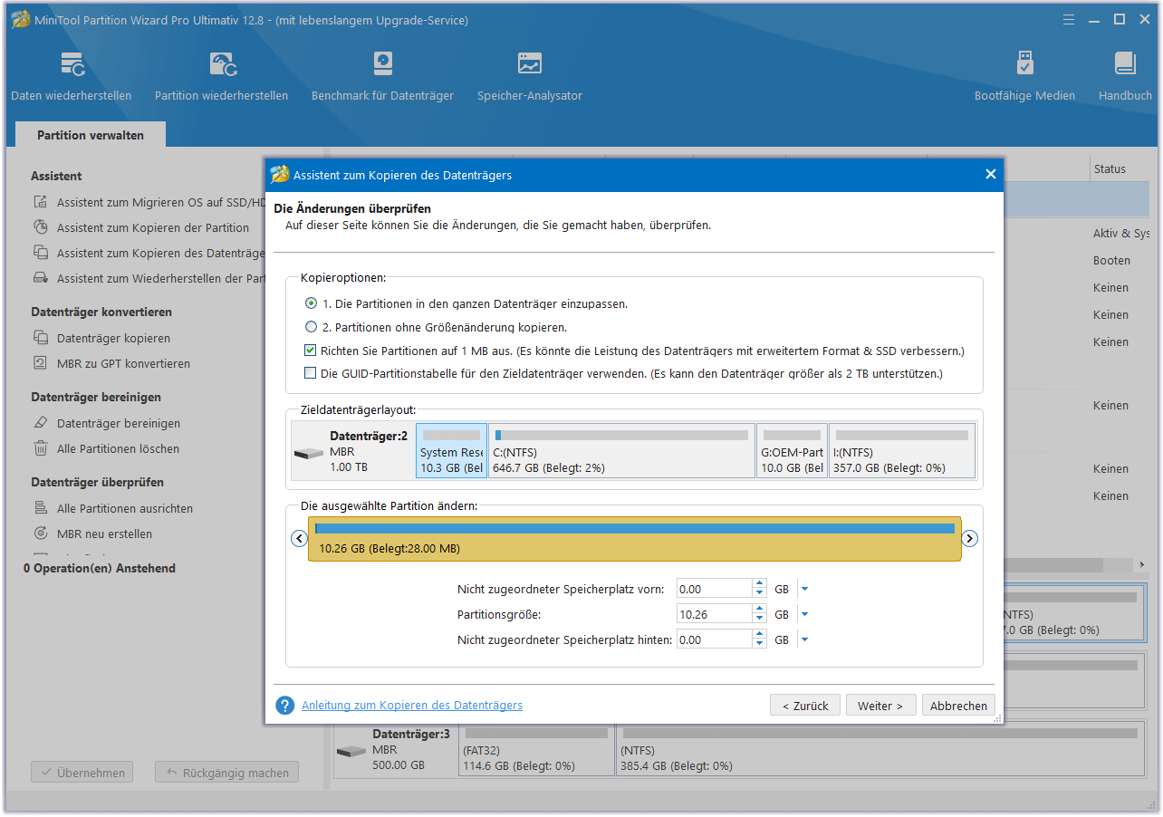The height and width of the screenshot is (817, 1163).
Task: Click the Speicherplatz hinten input field
Action: coord(715,639)
